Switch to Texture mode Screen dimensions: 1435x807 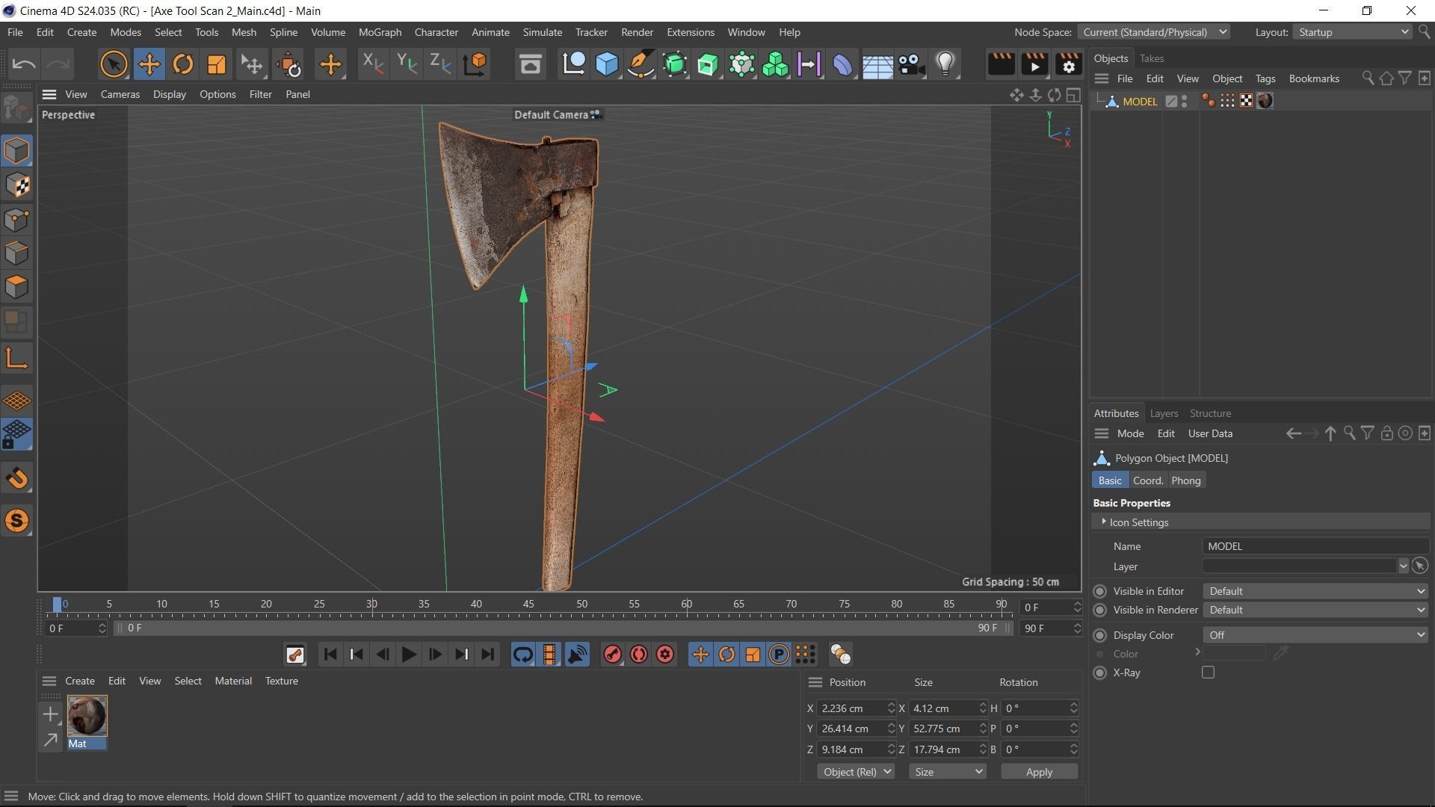tap(16, 185)
